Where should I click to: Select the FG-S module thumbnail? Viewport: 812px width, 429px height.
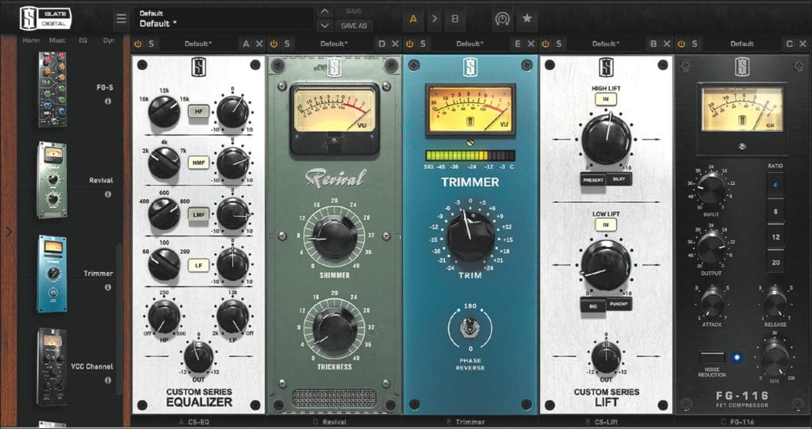52,89
